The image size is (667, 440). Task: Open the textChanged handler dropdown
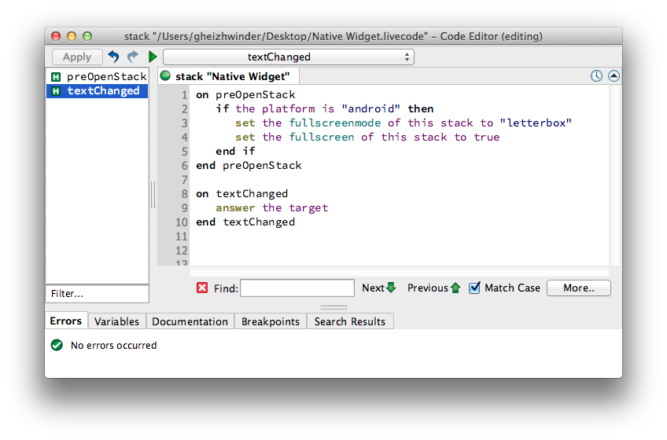click(288, 57)
